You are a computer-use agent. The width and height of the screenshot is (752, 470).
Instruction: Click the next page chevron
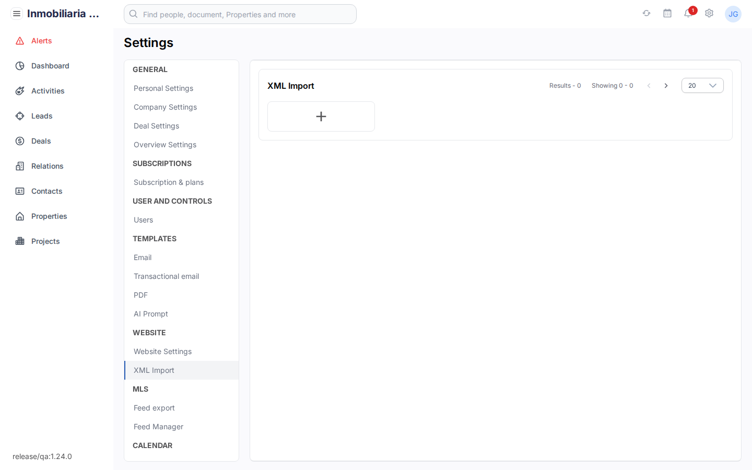point(666,85)
